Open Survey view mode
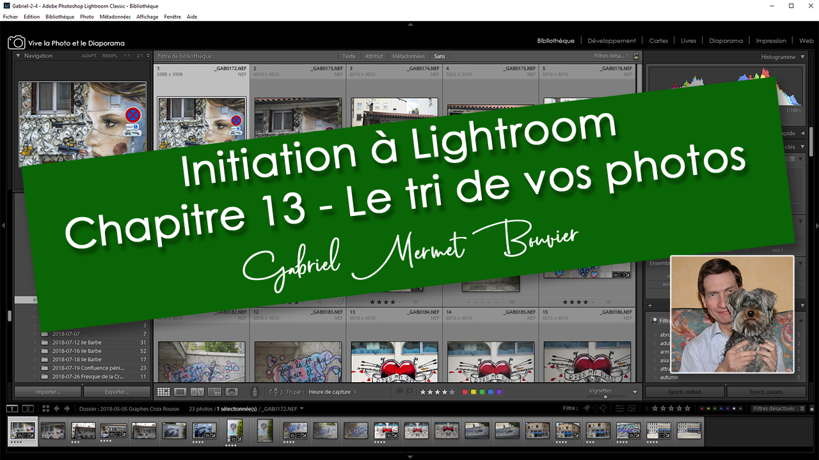This screenshot has height=460, width=819. point(214,392)
